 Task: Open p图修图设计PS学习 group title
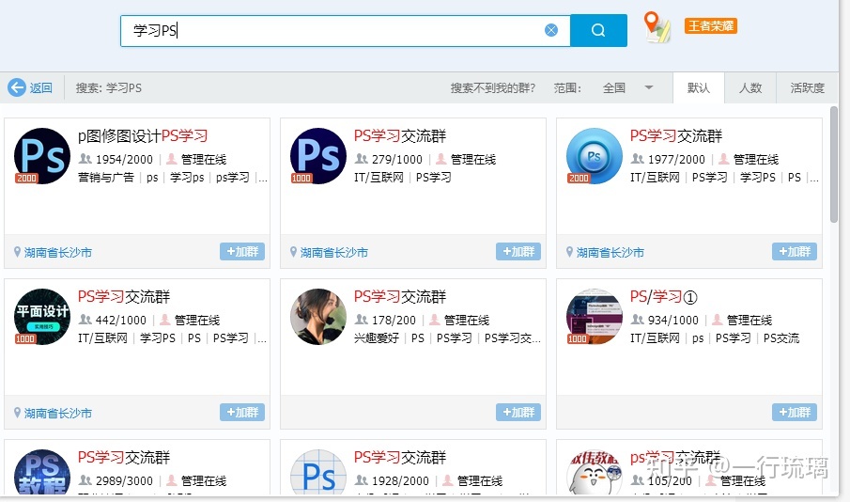[143, 135]
